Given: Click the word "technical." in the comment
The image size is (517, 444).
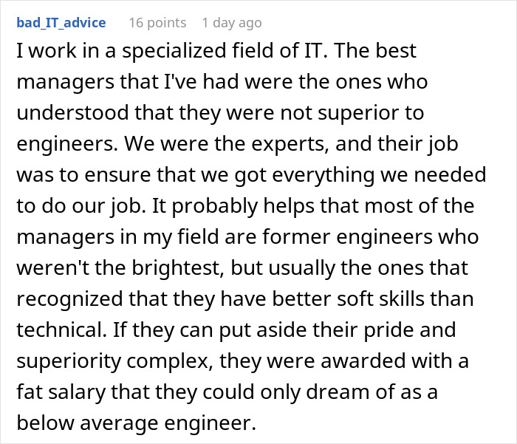Looking at the screenshot, I should [61, 329].
